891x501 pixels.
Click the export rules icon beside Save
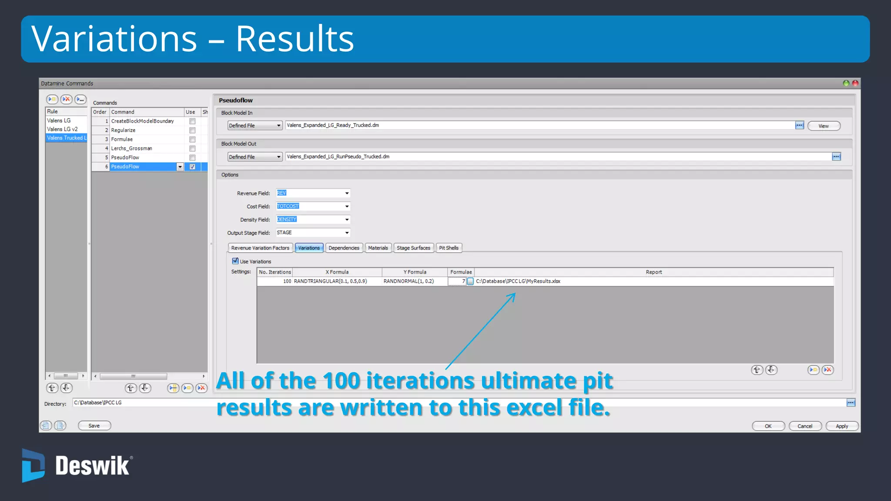coord(60,425)
